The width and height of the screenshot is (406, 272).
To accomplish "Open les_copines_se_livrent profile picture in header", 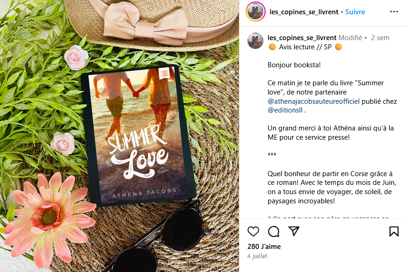I will [256, 12].
